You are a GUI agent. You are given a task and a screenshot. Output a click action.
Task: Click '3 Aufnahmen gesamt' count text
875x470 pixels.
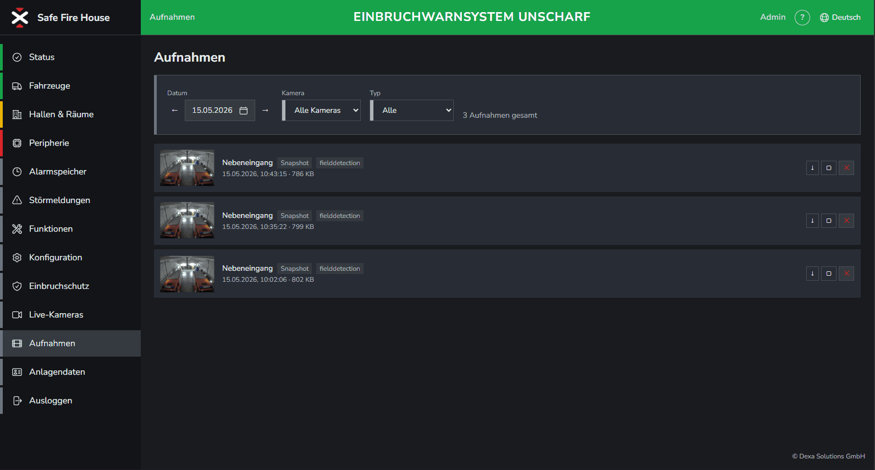500,116
